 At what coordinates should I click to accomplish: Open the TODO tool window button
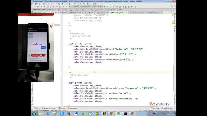[37, 108]
